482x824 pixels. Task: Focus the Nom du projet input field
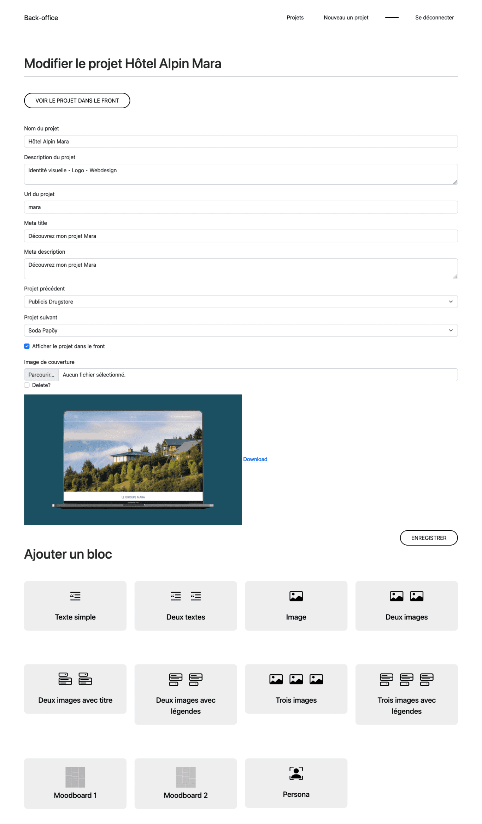[241, 141]
